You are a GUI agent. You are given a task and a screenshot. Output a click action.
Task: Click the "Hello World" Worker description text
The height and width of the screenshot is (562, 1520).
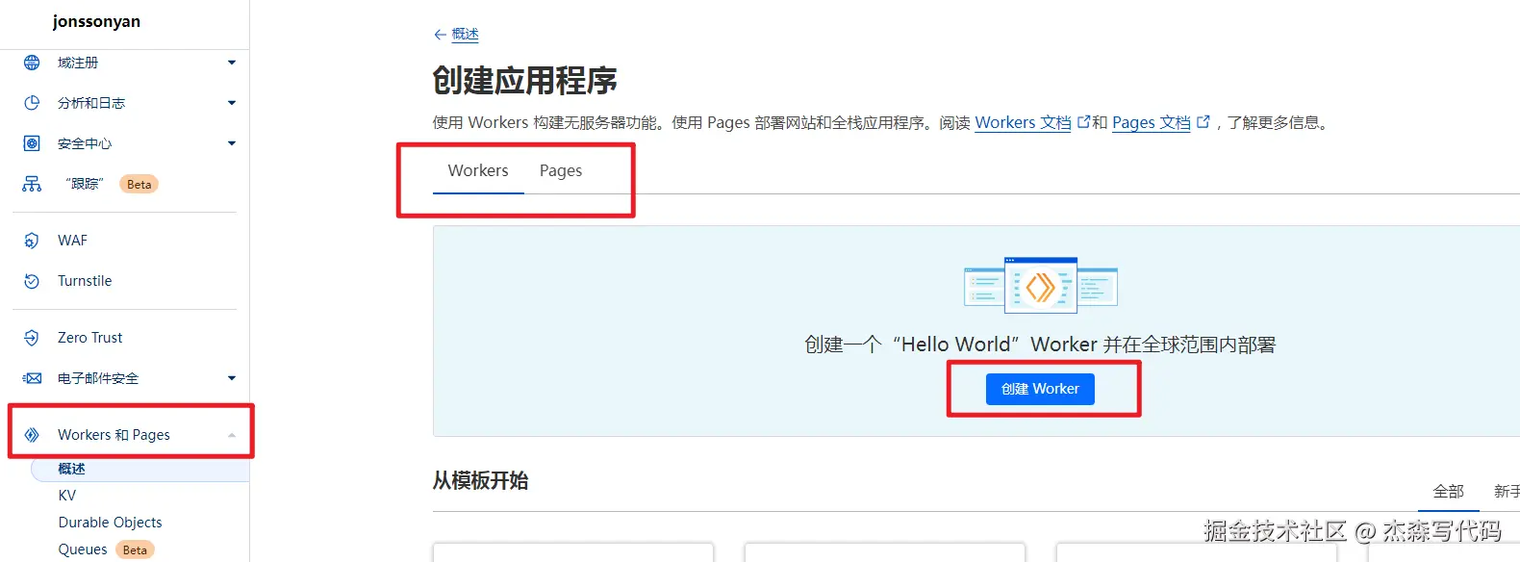pyautogui.click(x=1040, y=345)
